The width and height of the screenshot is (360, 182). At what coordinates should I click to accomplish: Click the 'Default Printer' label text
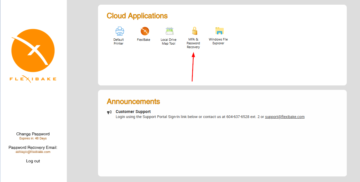pyautogui.click(x=119, y=41)
